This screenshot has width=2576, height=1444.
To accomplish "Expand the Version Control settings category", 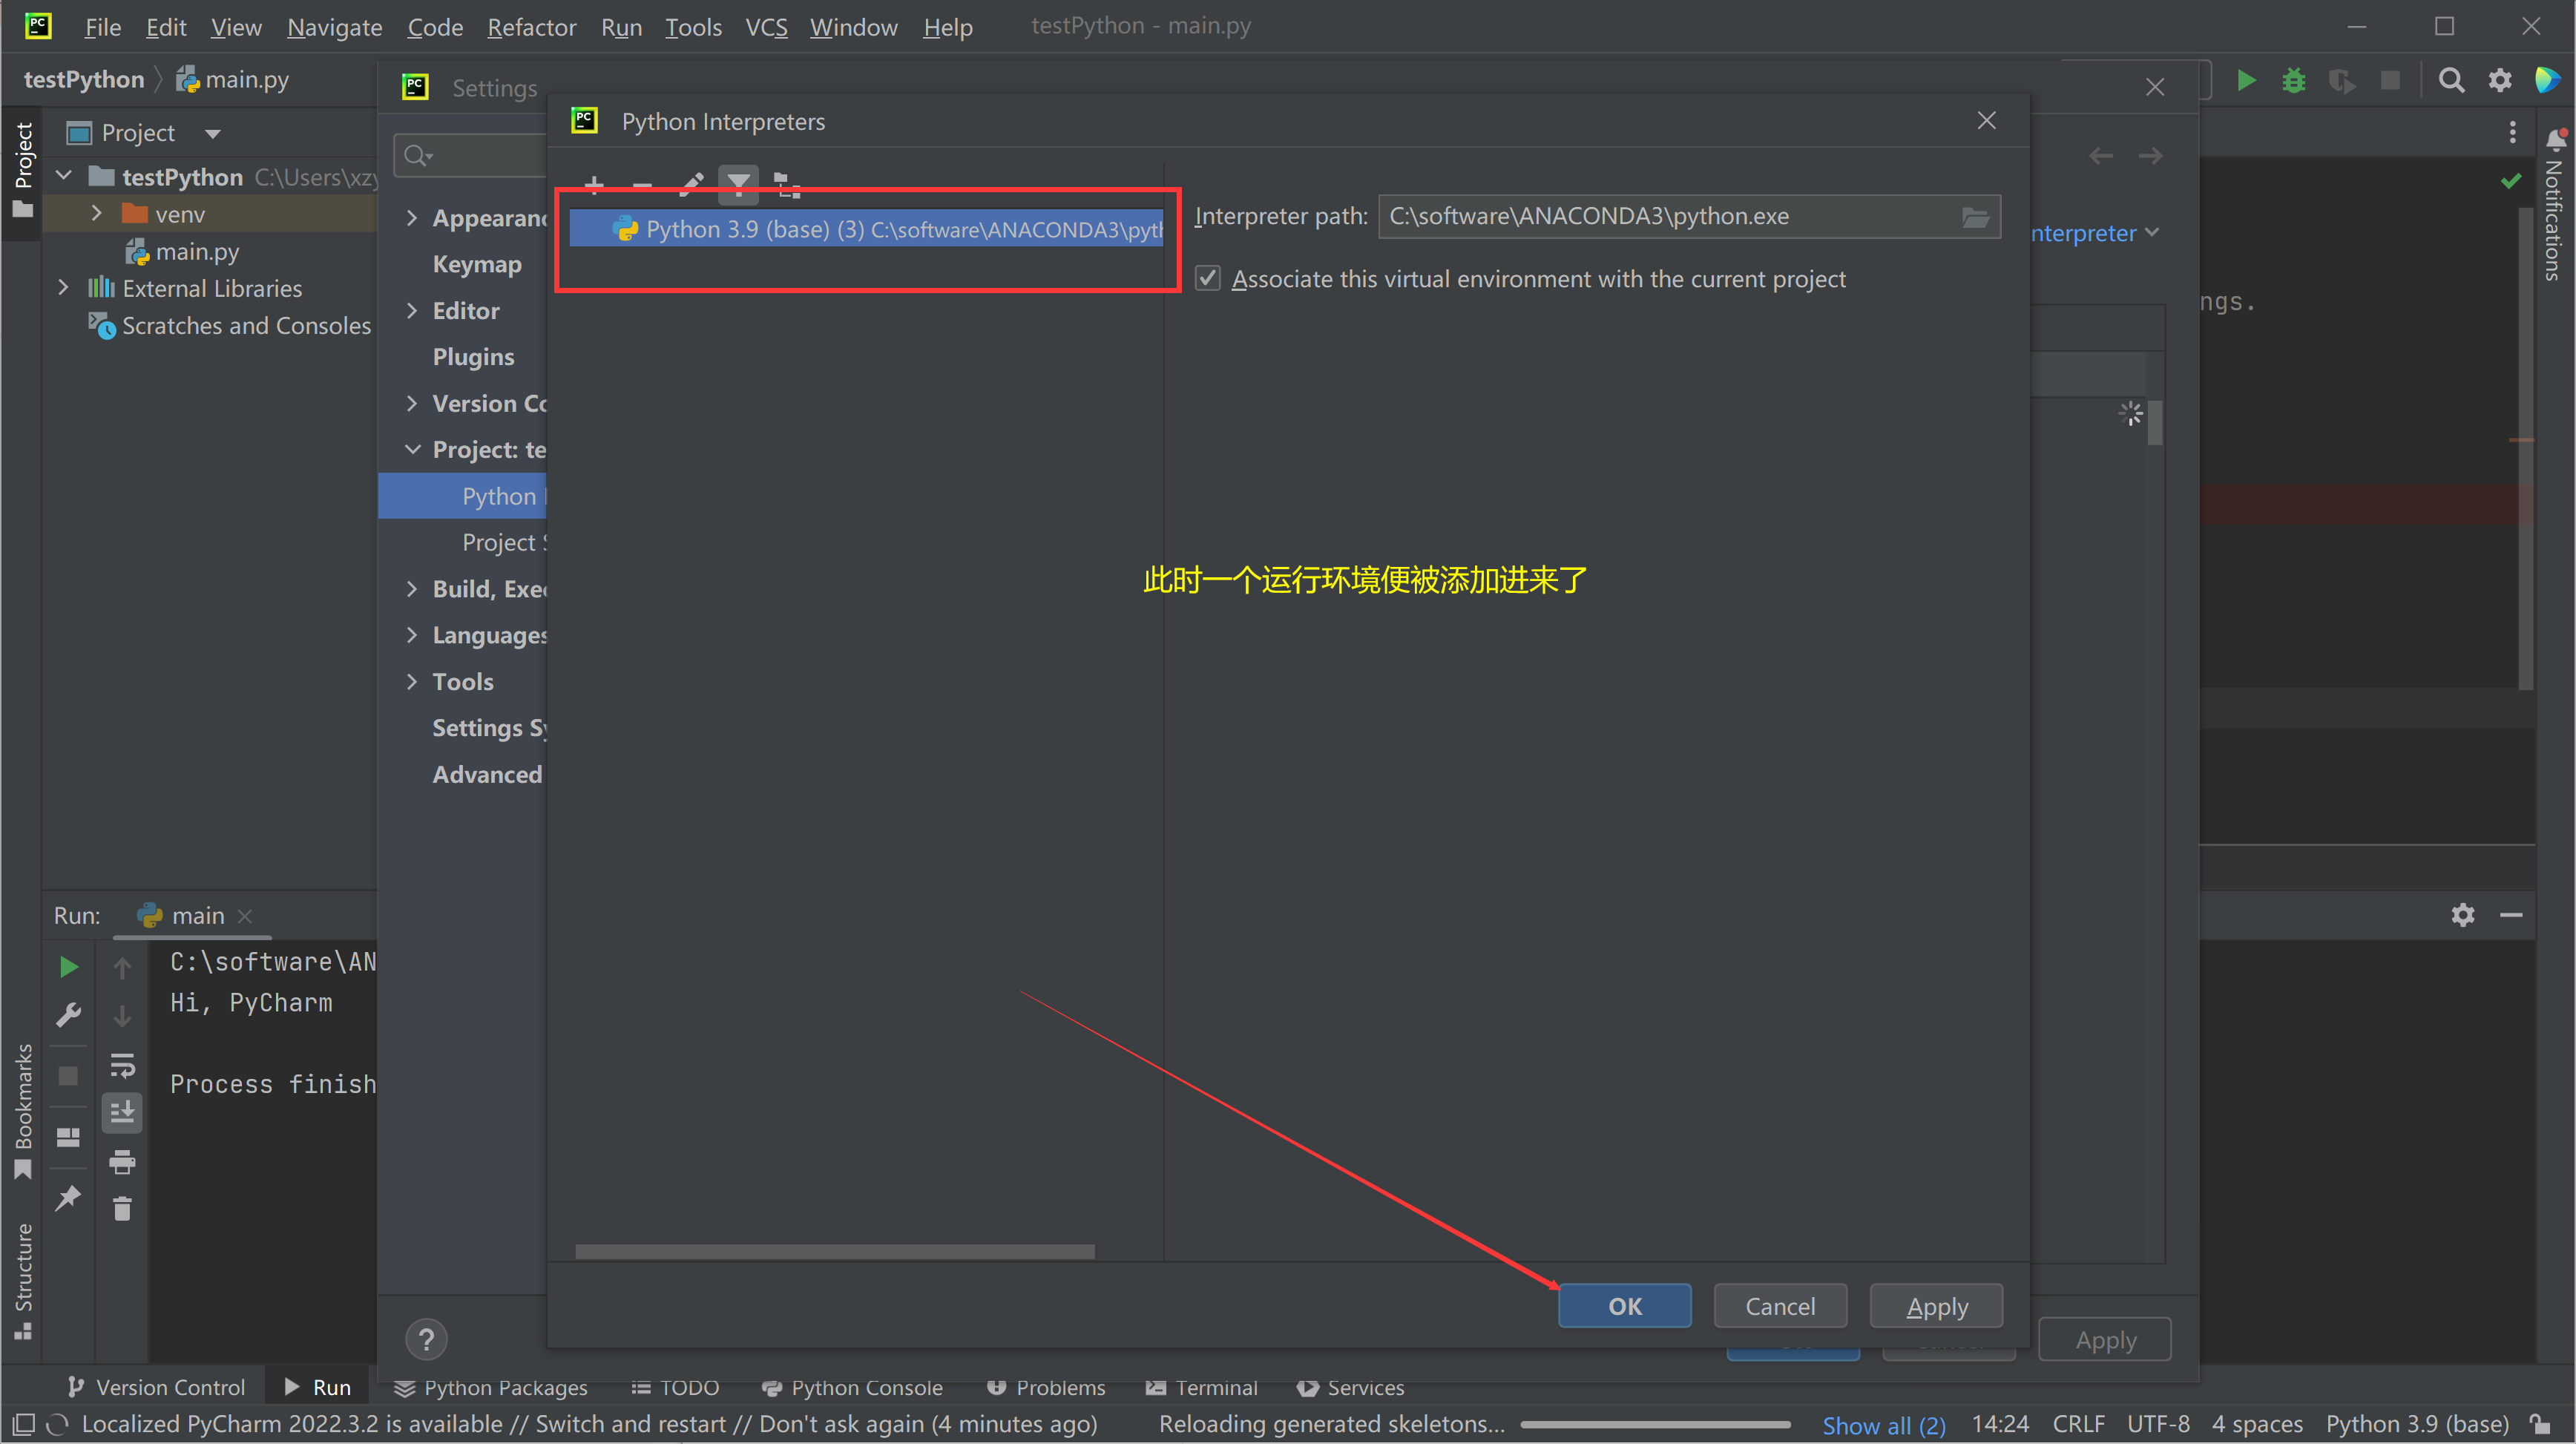I will [x=412, y=404].
